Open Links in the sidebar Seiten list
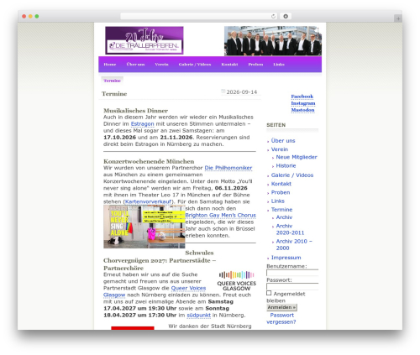 click(x=278, y=201)
